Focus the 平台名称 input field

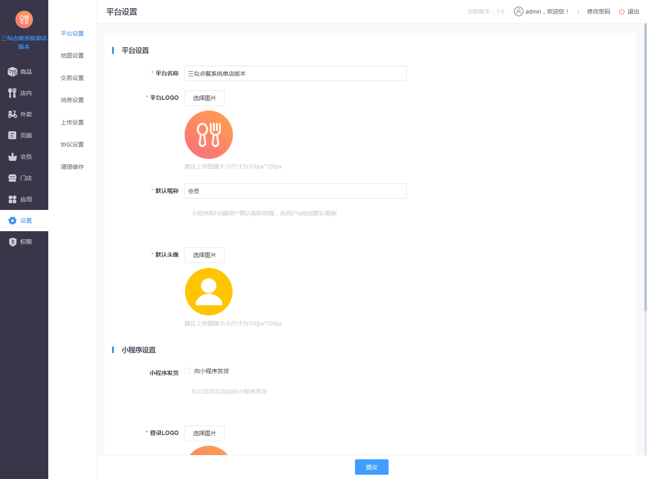click(x=295, y=73)
